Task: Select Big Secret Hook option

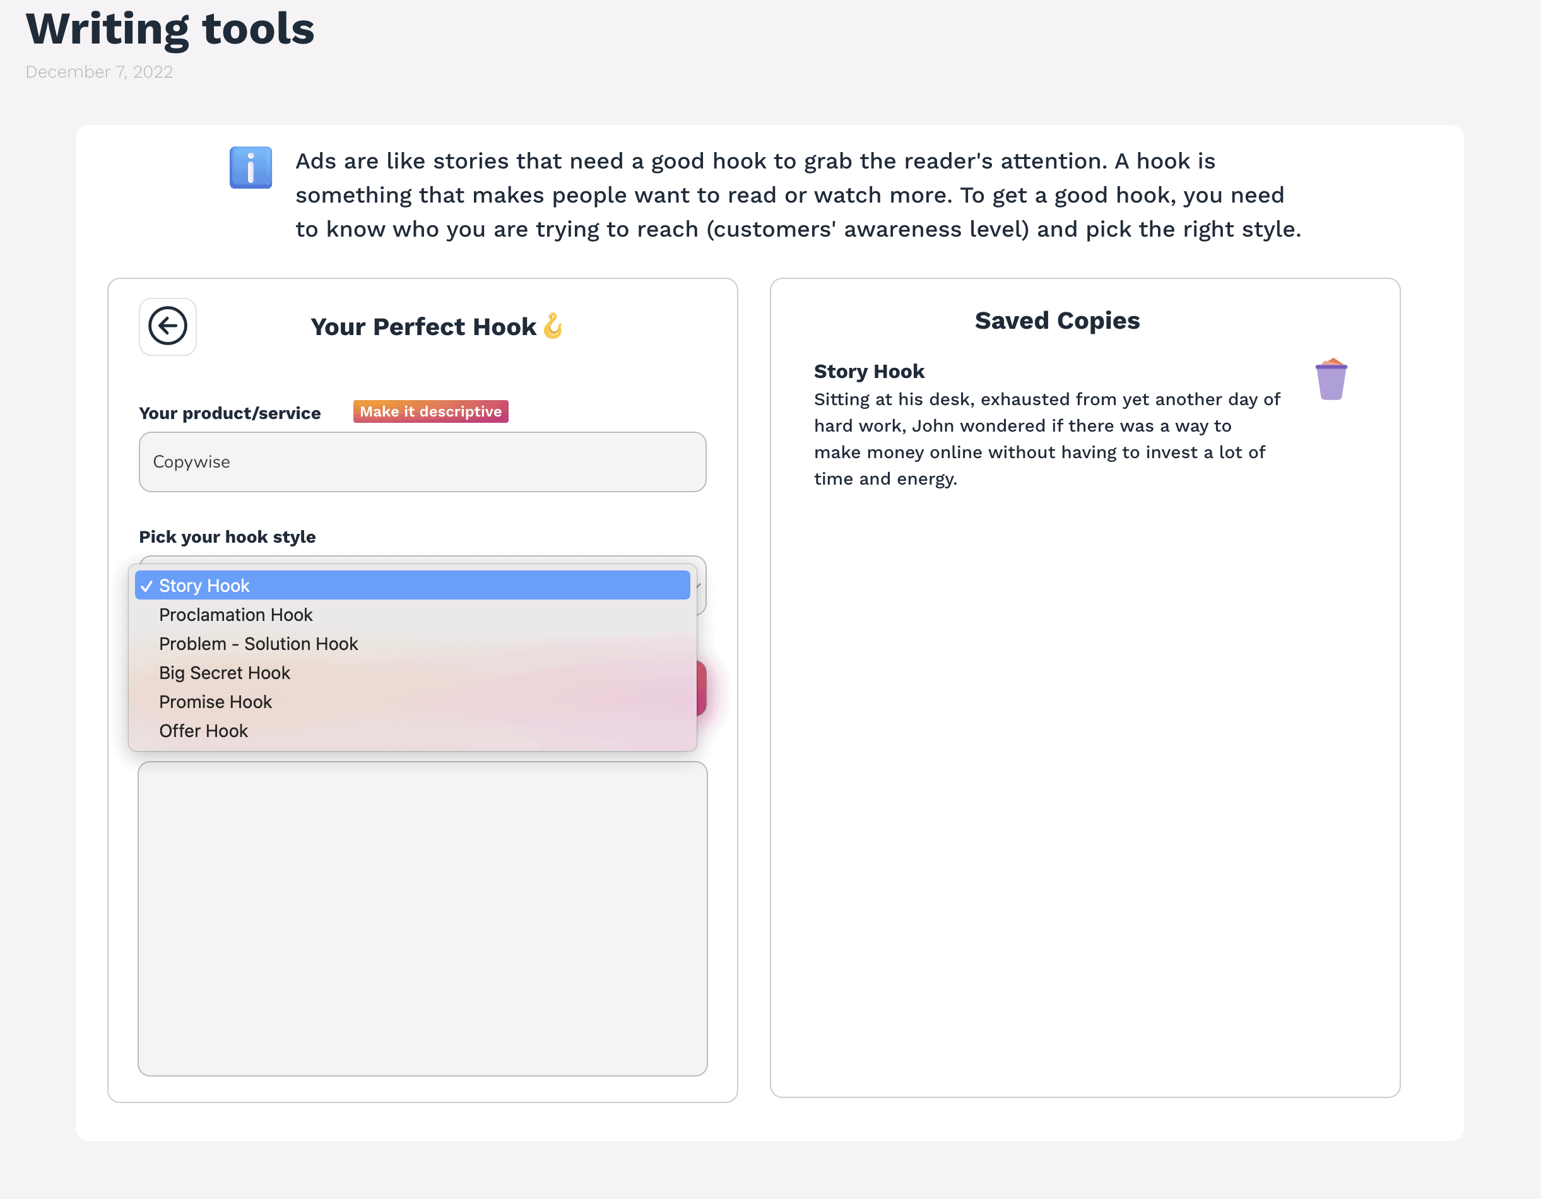Action: tap(412, 673)
